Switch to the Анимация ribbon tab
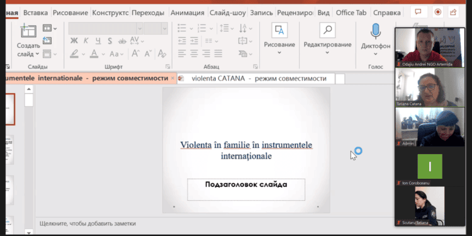The image size is (472, 236). 188,13
